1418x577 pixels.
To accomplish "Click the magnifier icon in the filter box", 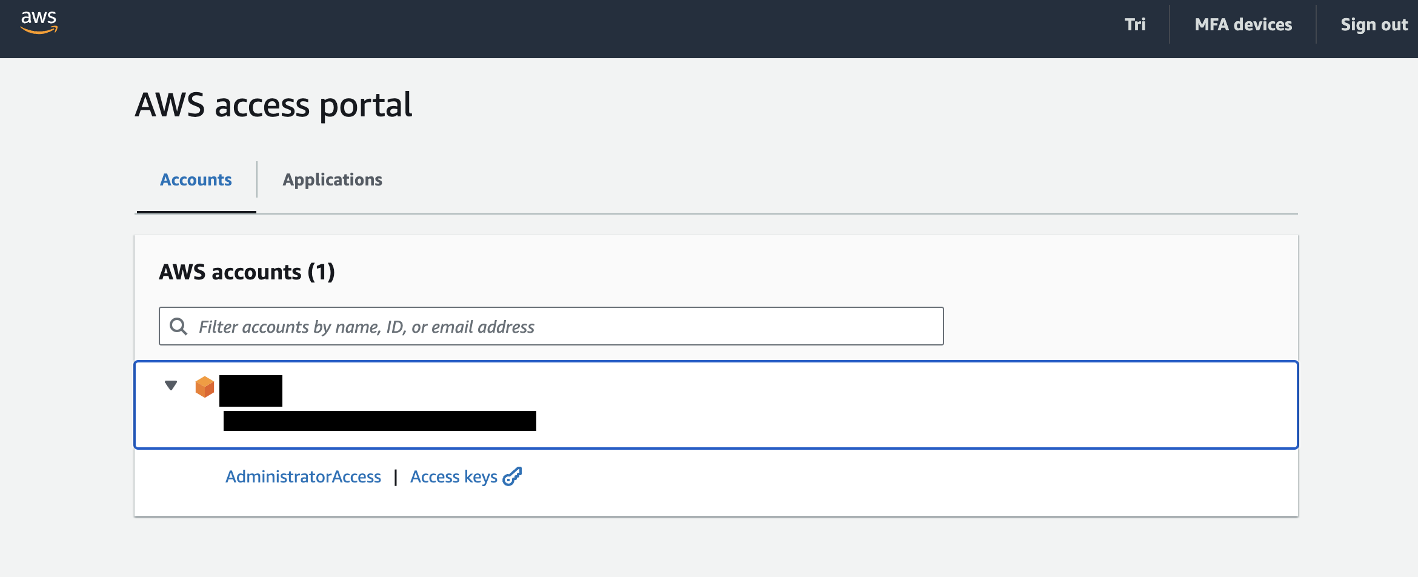I will (x=178, y=327).
